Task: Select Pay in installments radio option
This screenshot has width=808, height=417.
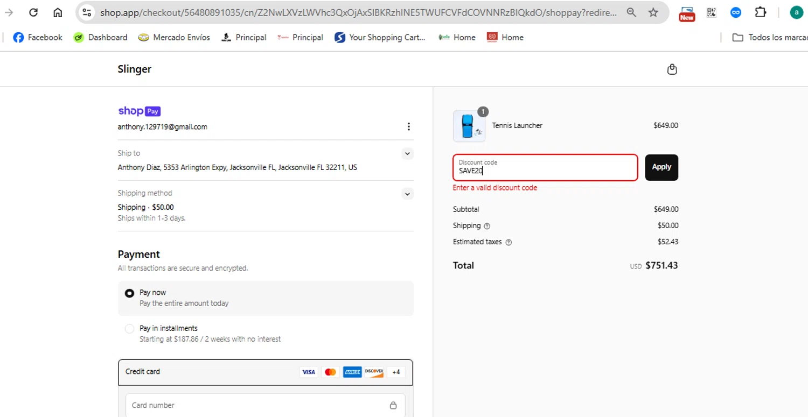Action: (129, 329)
